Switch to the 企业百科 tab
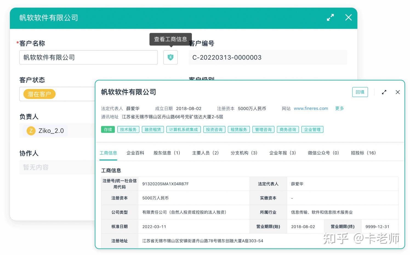The width and height of the screenshot is (410, 255). click(x=135, y=153)
